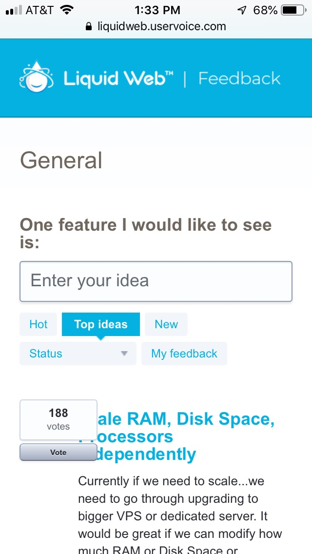
Task: Click the Enter your idea text field
Action: 156,281
